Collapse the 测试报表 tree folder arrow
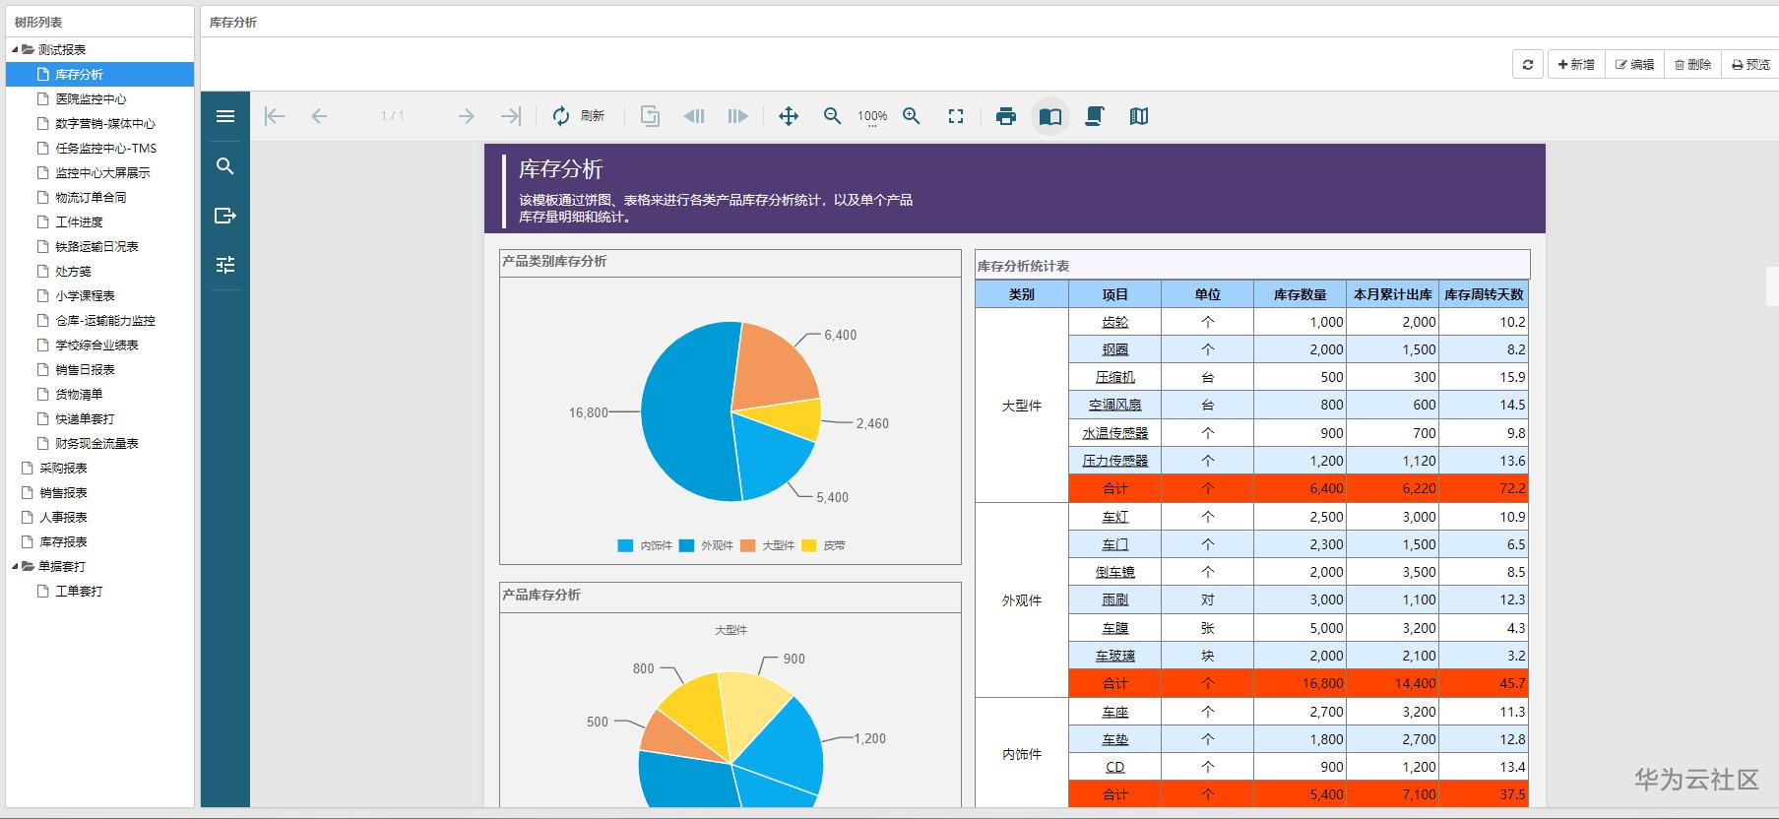The width and height of the screenshot is (1779, 819). pos(15,49)
